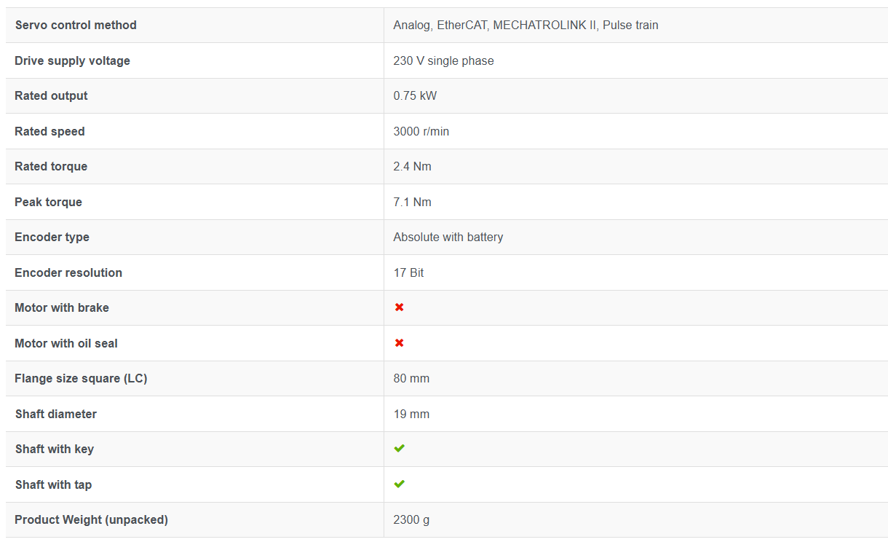Click the Absolute with battery encoder value
Viewport: 888px width, 542px height.
tap(448, 237)
